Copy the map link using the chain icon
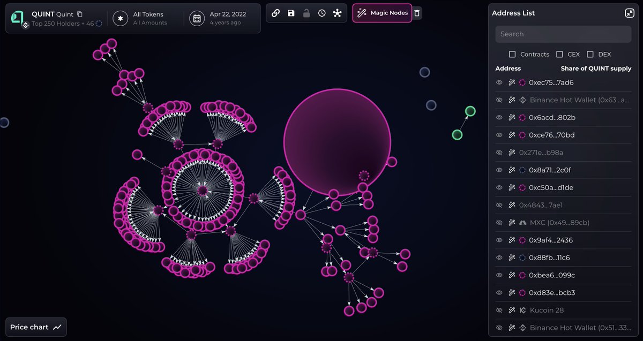This screenshot has height=341, width=643. click(x=275, y=13)
